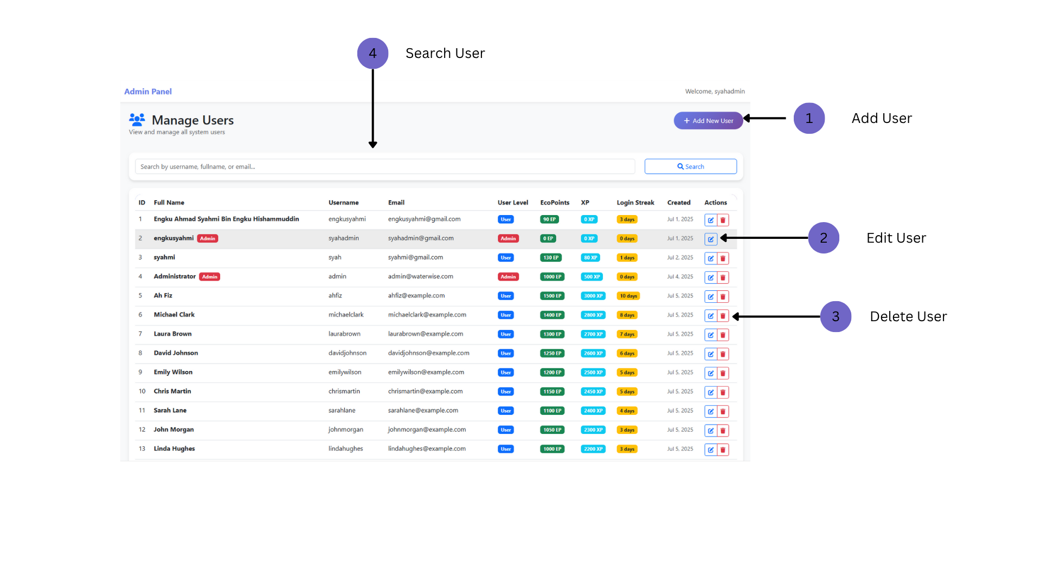
Task: Edit user Laura Brown
Action: 710,335
